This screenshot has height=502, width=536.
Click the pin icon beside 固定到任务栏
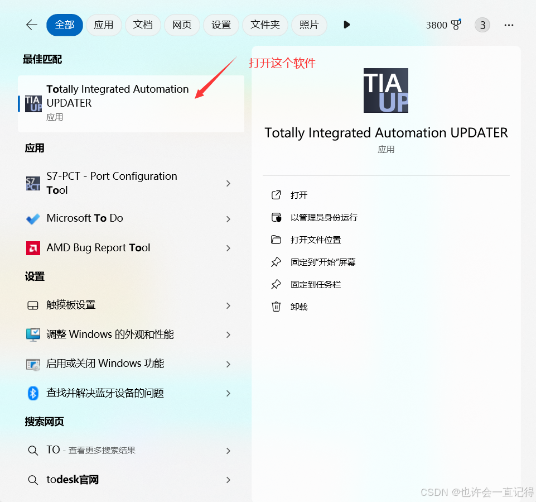tap(276, 284)
